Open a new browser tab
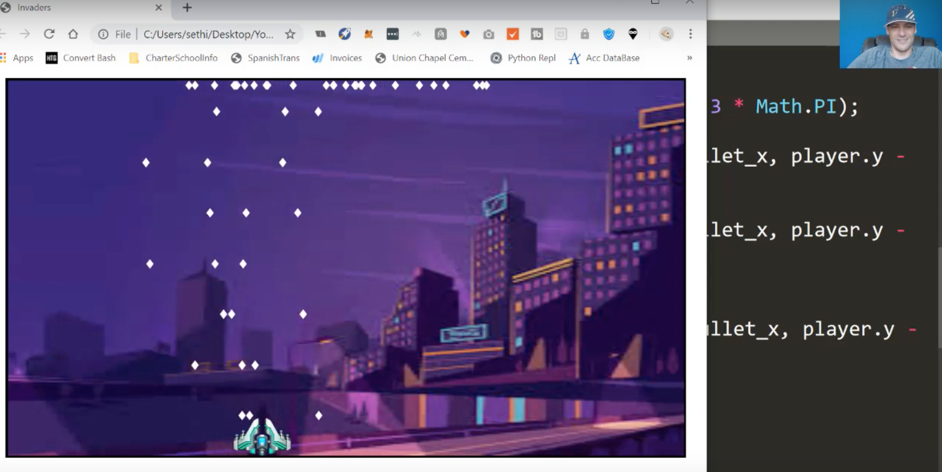The height and width of the screenshot is (472, 942). tap(187, 8)
